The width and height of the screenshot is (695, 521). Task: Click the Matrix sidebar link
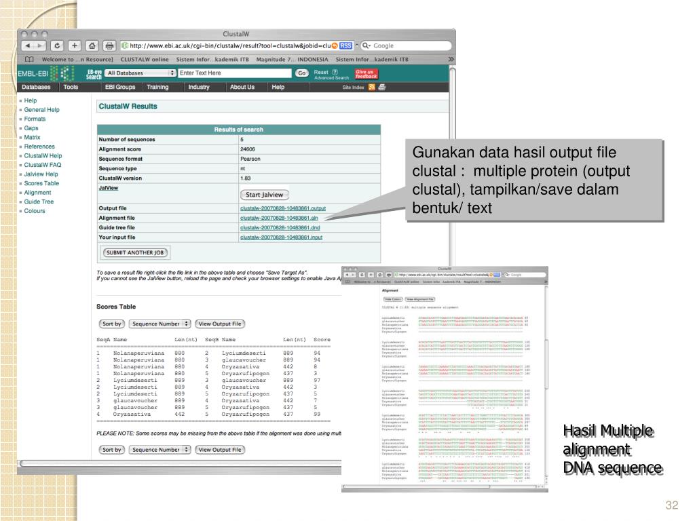coord(32,138)
